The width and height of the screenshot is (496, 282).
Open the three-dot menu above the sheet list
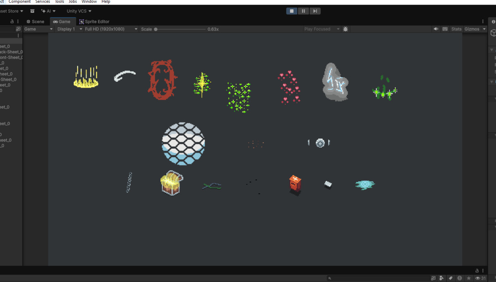click(x=18, y=36)
